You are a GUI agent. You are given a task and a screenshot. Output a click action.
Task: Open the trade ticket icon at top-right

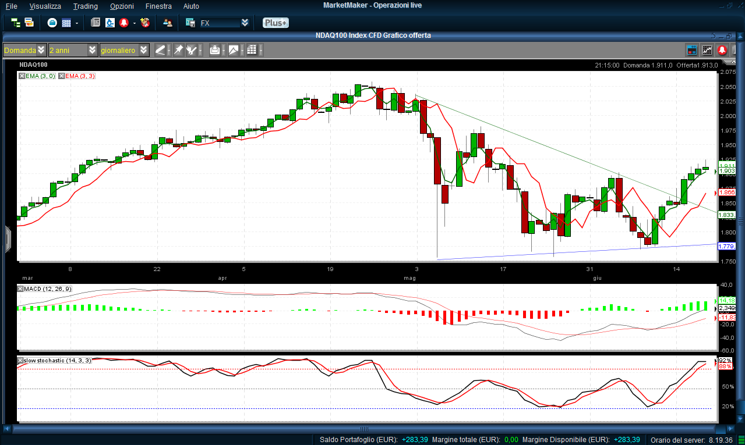click(x=692, y=51)
